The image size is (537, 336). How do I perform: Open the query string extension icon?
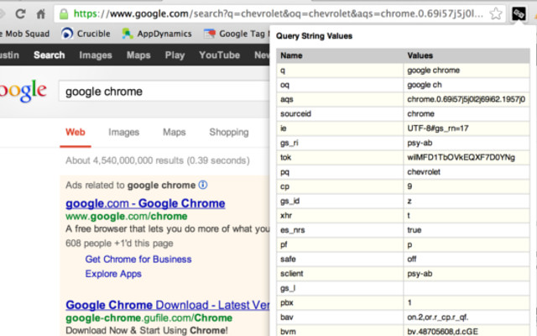[519, 13]
